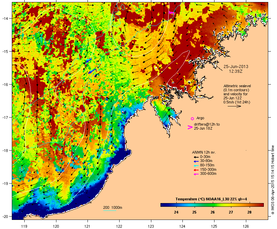277x229 pixels.
Task: Click the magenta Argo circle marker
Action: [193, 119]
